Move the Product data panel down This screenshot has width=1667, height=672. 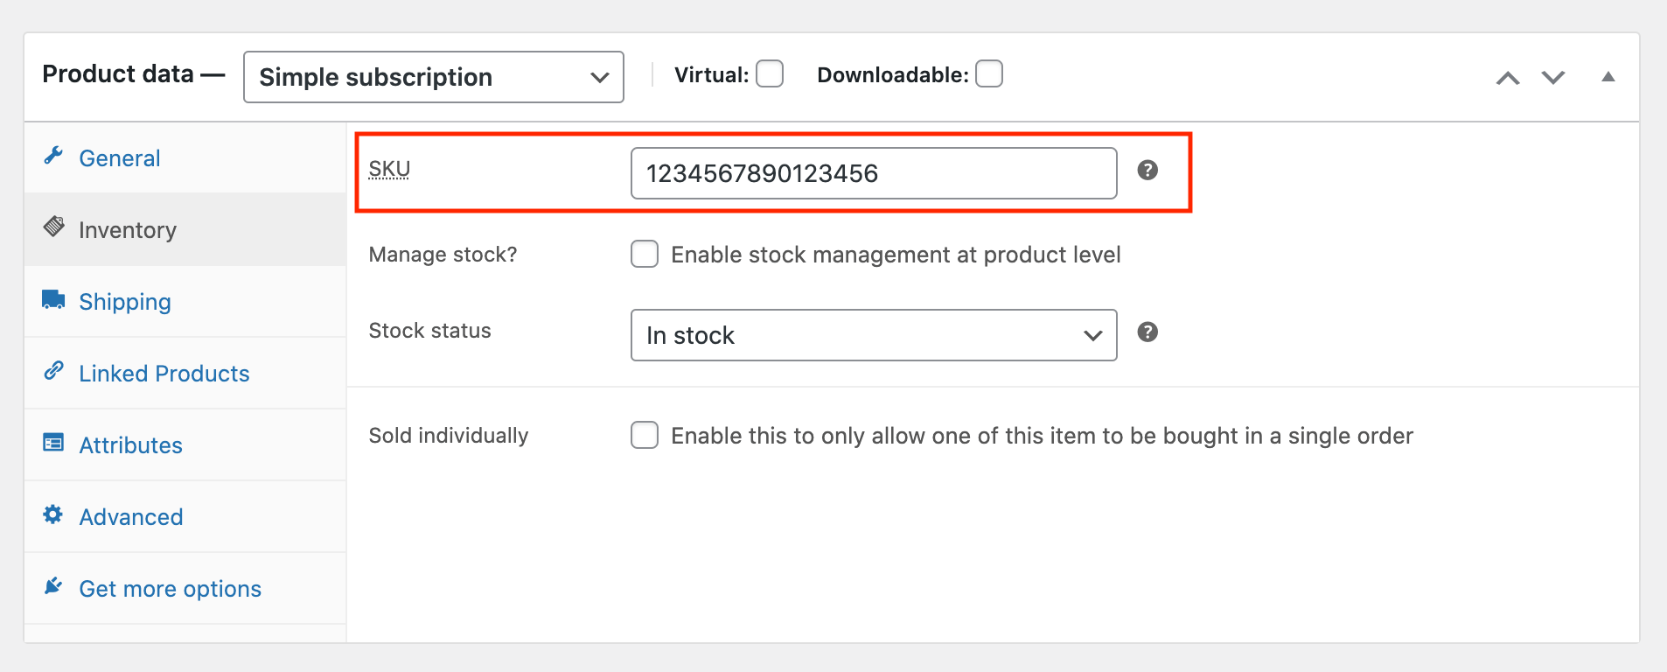coord(1553,78)
